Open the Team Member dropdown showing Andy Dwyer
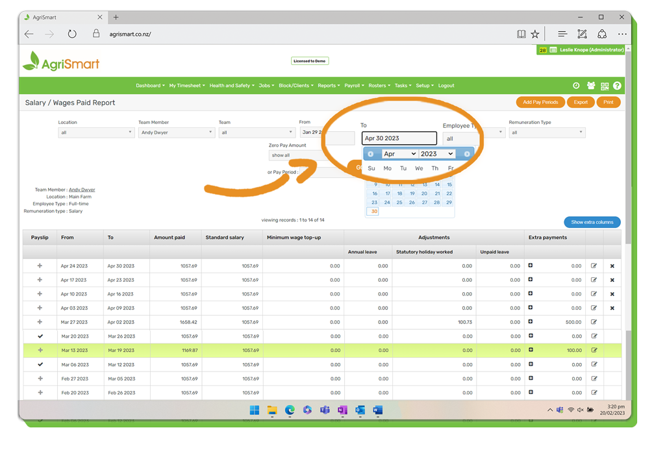665x450 pixels. (176, 132)
